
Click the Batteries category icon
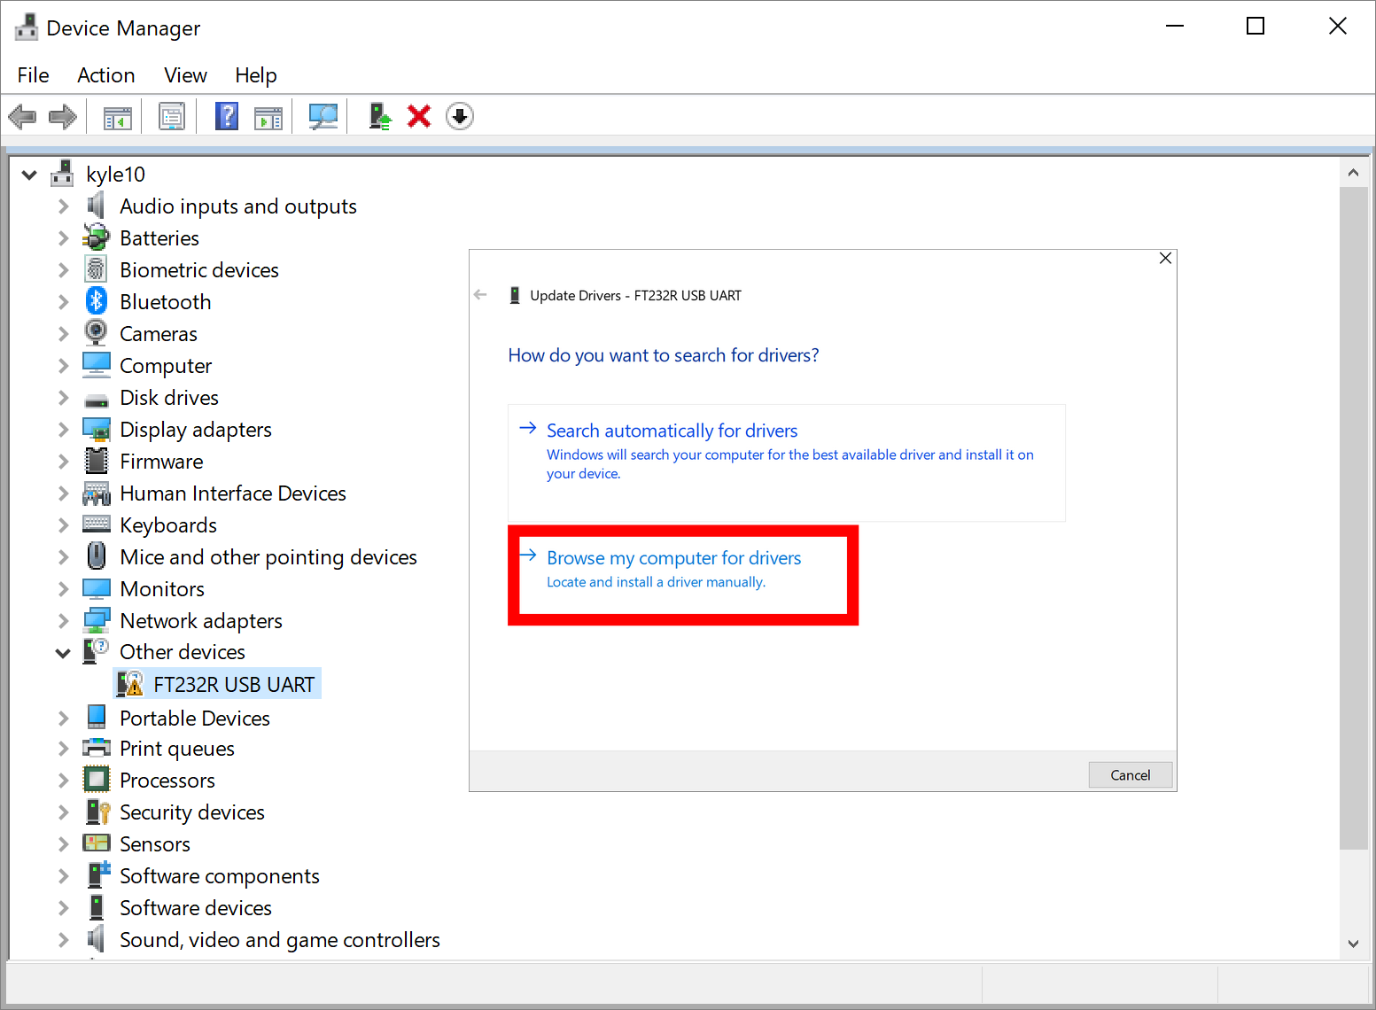click(96, 237)
